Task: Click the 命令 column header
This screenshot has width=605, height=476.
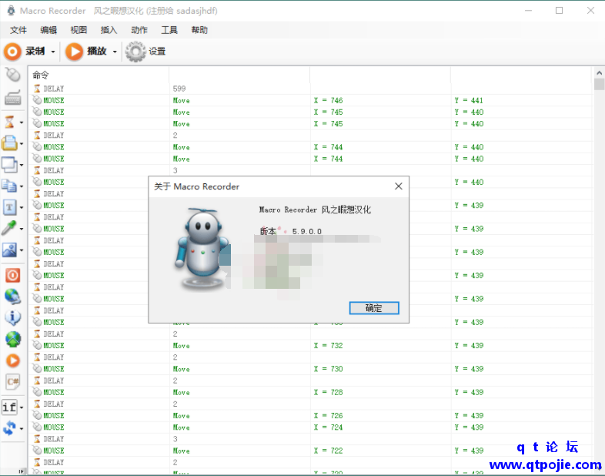Action: pos(41,75)
